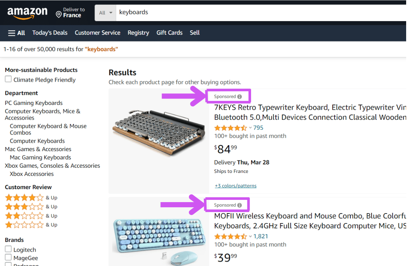This screenshot has height=266, width=408.
Task: View 7KEYS +3 colors/patterns link
Action: (236, 186)
